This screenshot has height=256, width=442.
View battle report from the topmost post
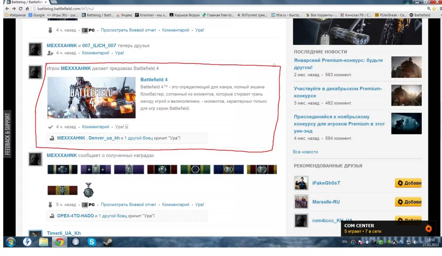(129, 30)
